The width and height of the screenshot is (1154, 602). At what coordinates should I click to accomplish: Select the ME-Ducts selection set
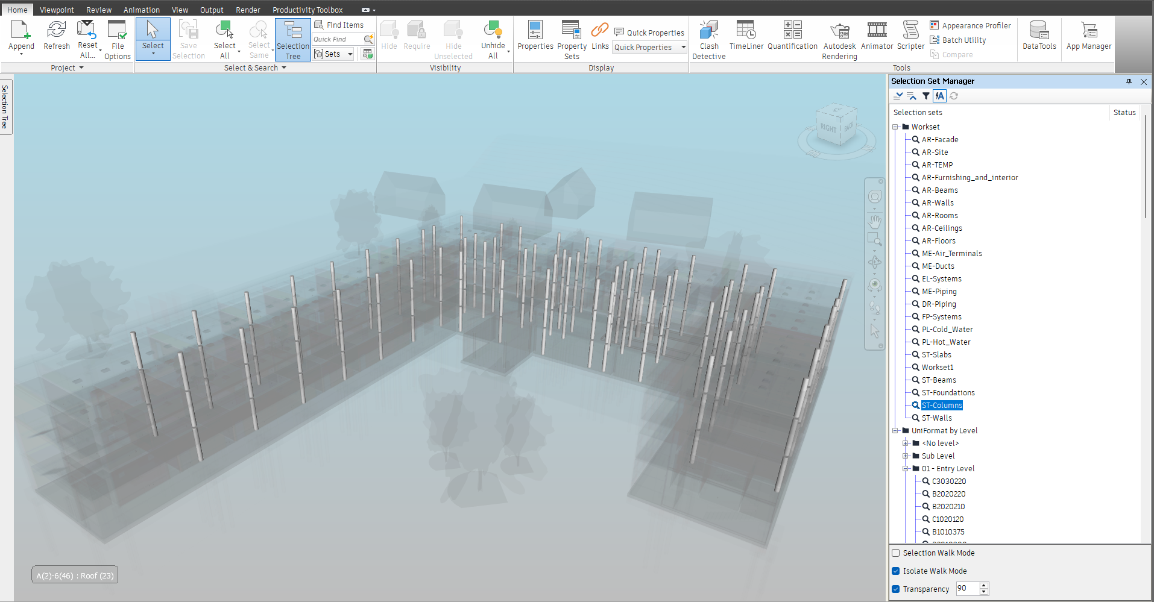938,266
